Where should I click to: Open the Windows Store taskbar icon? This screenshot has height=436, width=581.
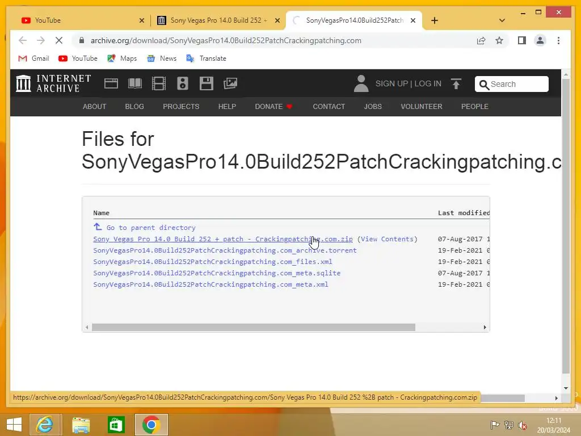click(x=116, y=425)
